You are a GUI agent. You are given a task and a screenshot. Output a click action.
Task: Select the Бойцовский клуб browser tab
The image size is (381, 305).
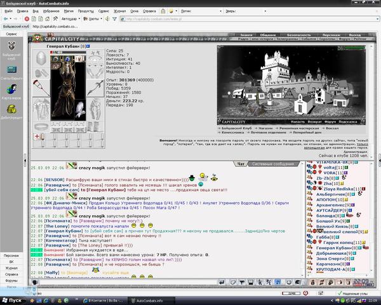point(16,27)
